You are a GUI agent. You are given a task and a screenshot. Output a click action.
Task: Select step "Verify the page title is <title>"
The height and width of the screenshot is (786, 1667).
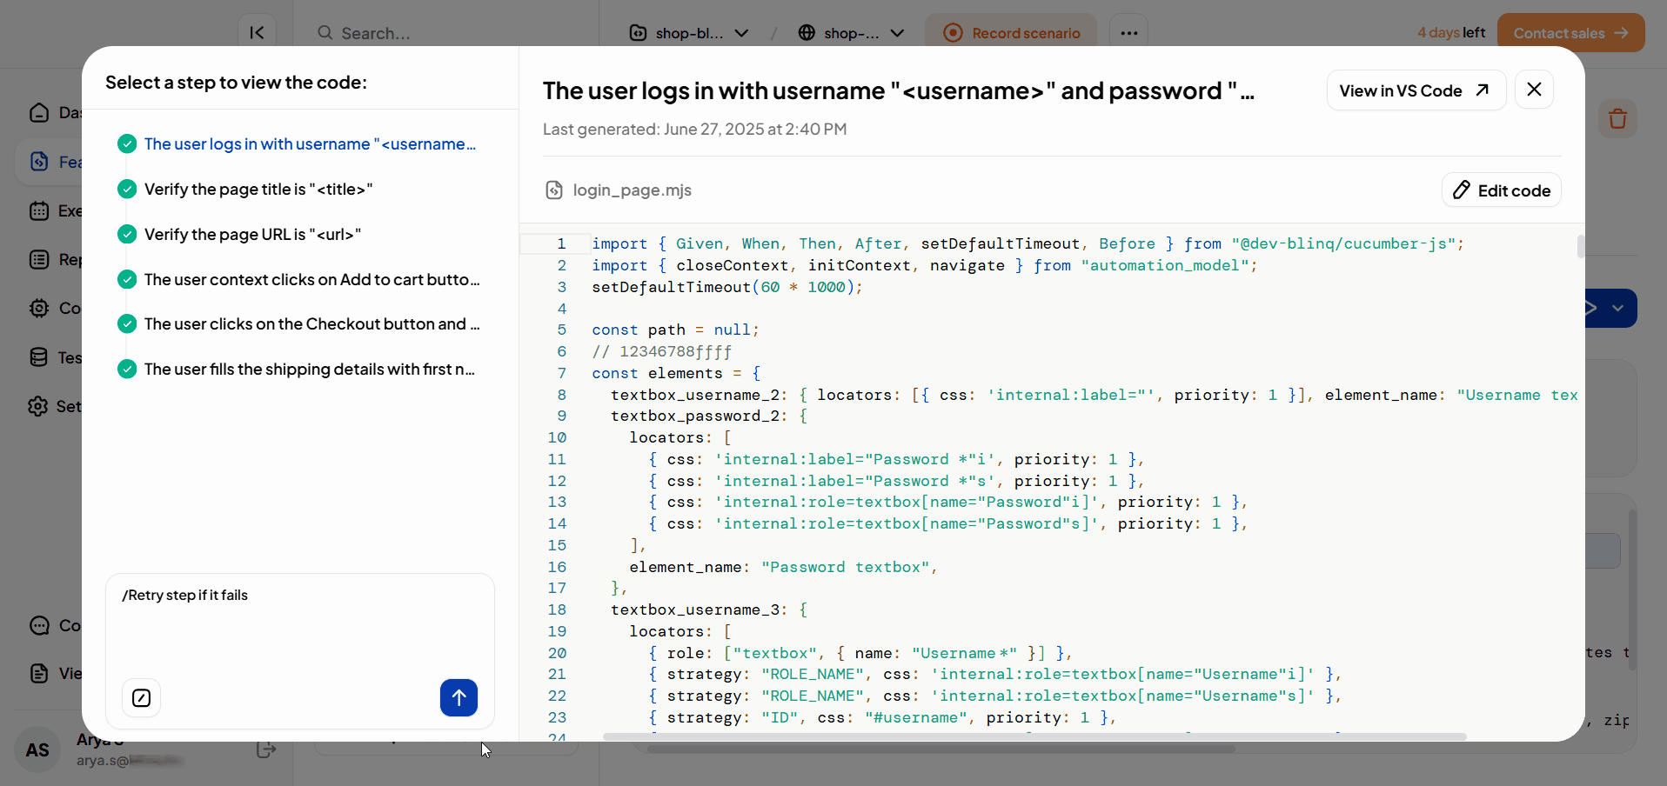point(258,190)
